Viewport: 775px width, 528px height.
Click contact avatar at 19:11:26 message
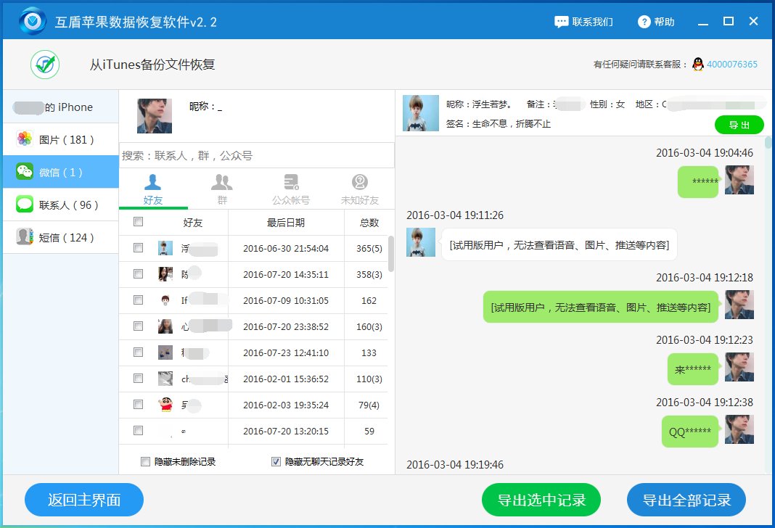tap(421, 242)
